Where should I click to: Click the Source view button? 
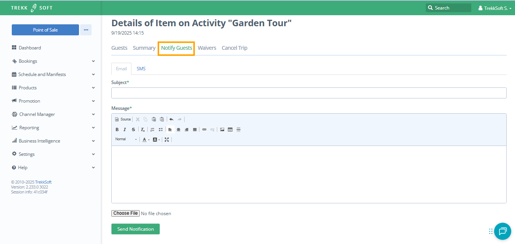coord(123,119)
